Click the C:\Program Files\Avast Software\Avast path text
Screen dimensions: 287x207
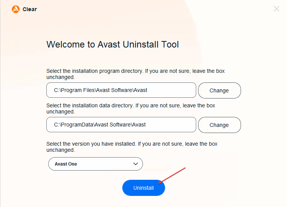pos(100,90)
